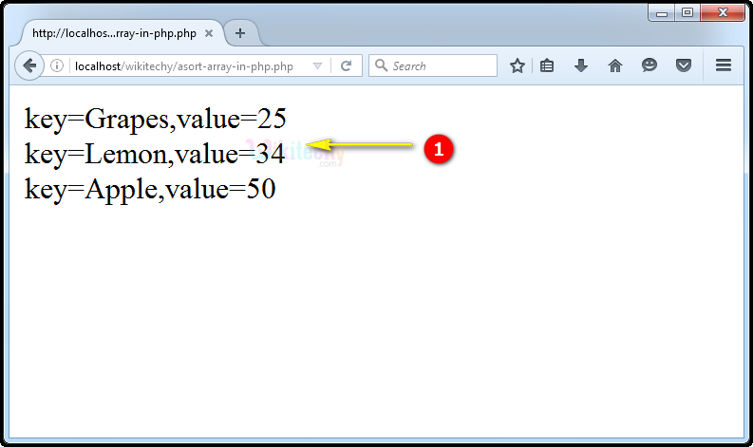This screenshot has height=447, width=753.
Task: Close the current browser tab
Action: point(209,33)
